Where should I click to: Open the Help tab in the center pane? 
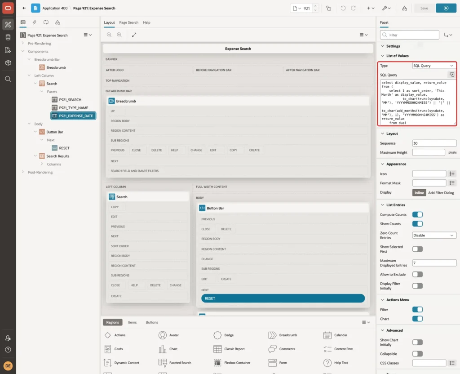[147, 22]
